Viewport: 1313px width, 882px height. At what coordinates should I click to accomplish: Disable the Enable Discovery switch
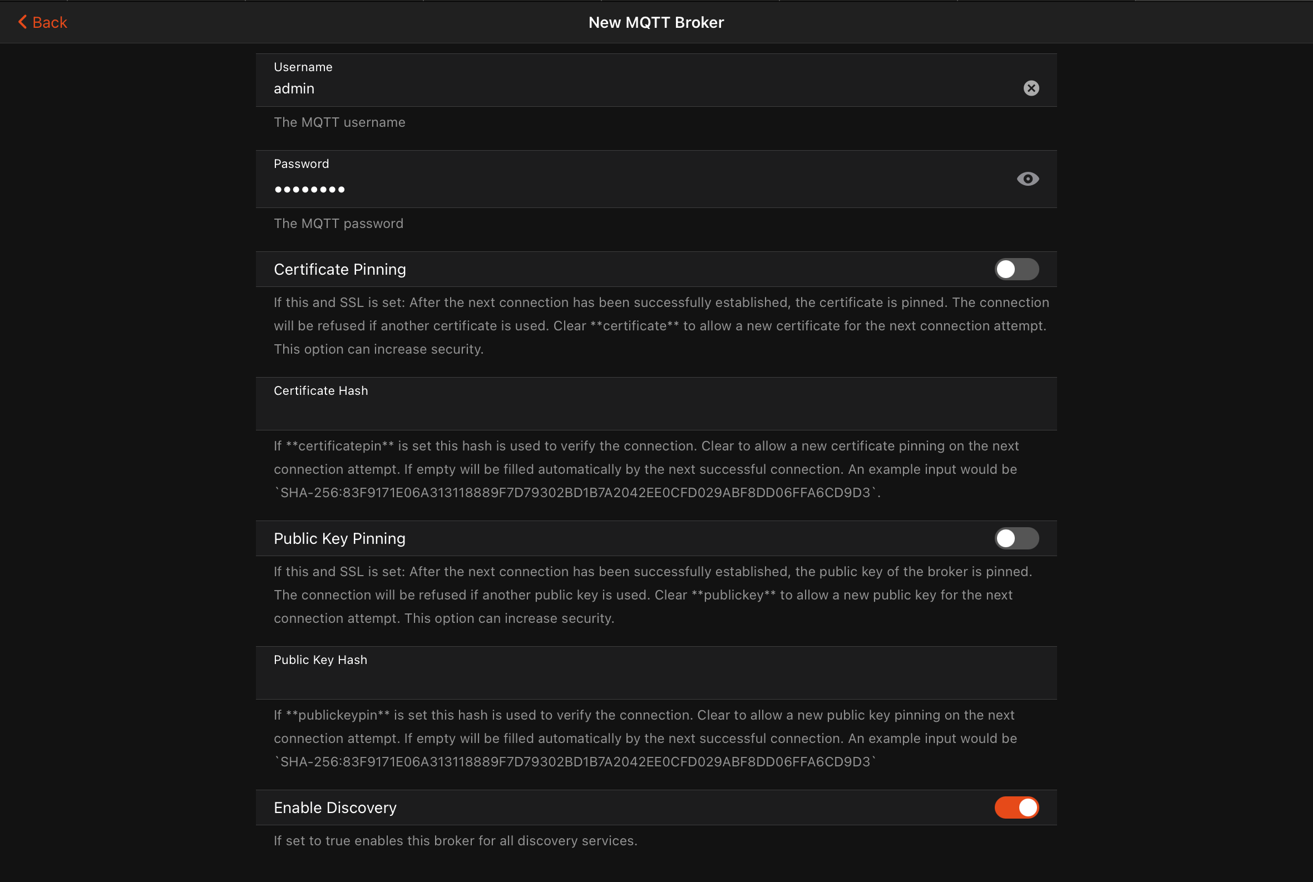click(x=1016, y=807)
